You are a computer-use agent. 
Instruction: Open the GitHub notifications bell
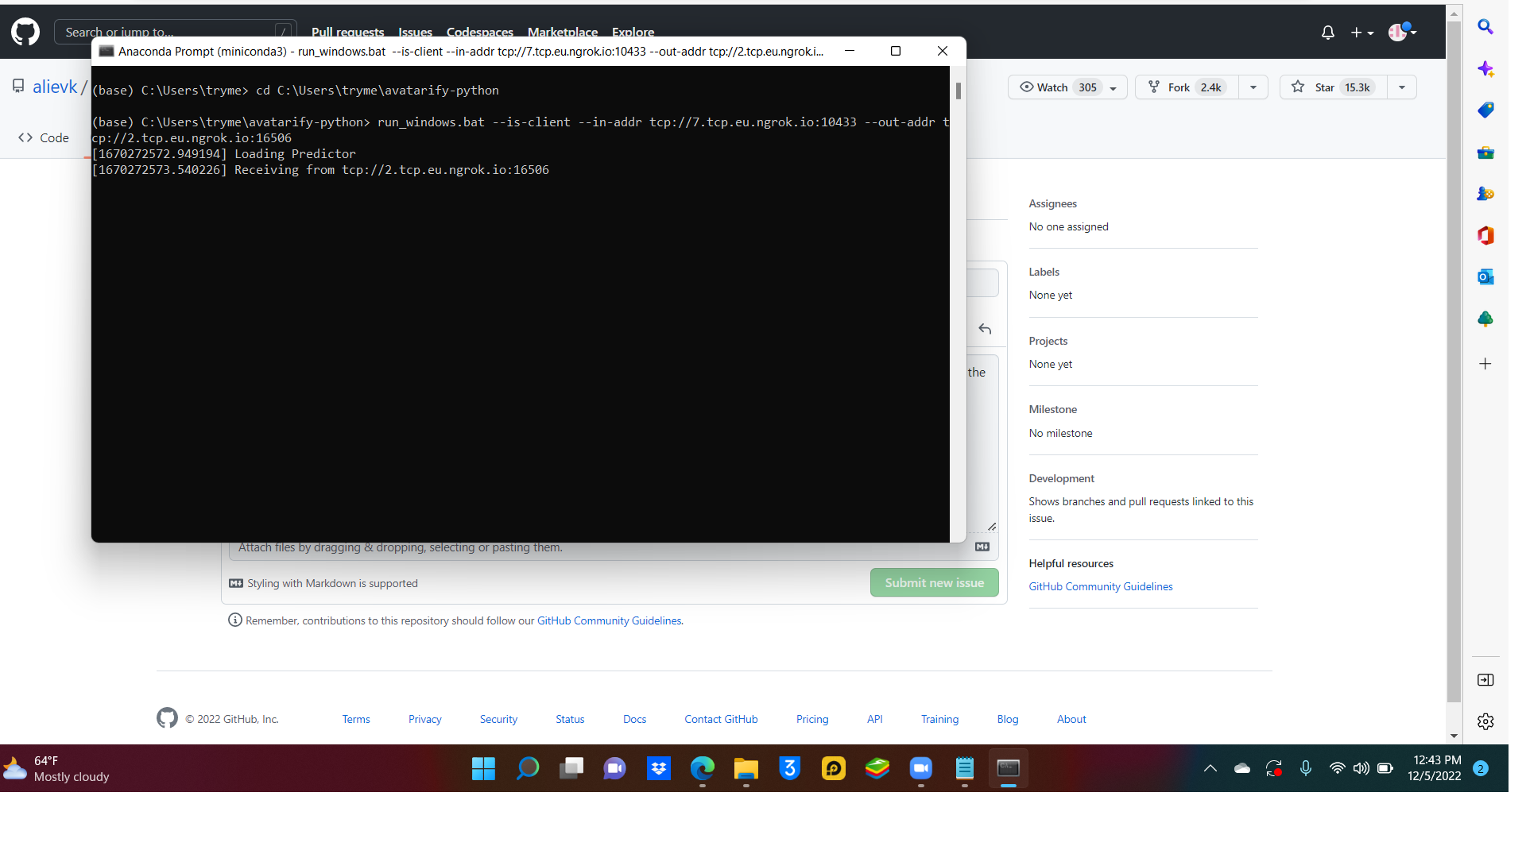1327,32
